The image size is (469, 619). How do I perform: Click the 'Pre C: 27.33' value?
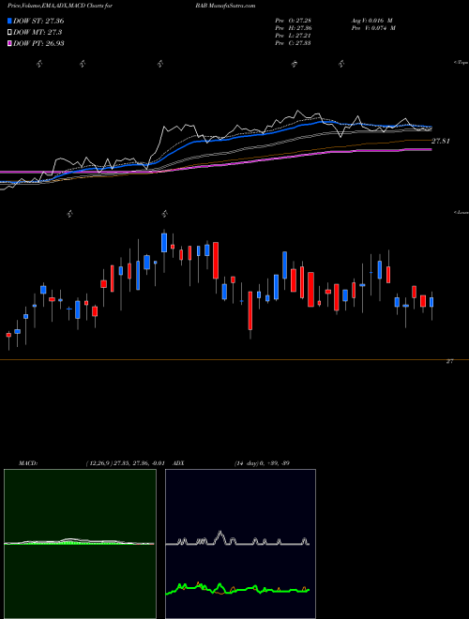tap(293, 42)
